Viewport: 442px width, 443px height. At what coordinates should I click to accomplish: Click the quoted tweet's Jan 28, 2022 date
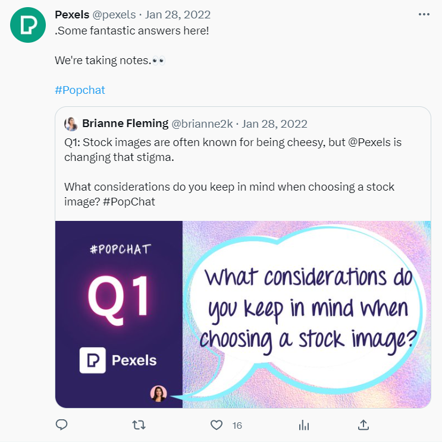[x=274, y=124]
